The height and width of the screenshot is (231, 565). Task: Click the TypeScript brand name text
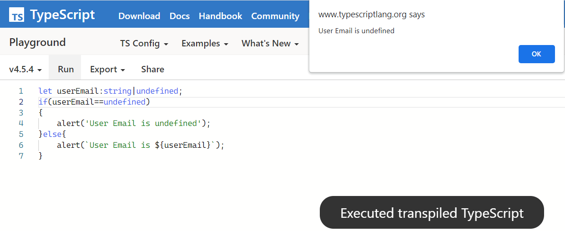click(x=62, y=15)
